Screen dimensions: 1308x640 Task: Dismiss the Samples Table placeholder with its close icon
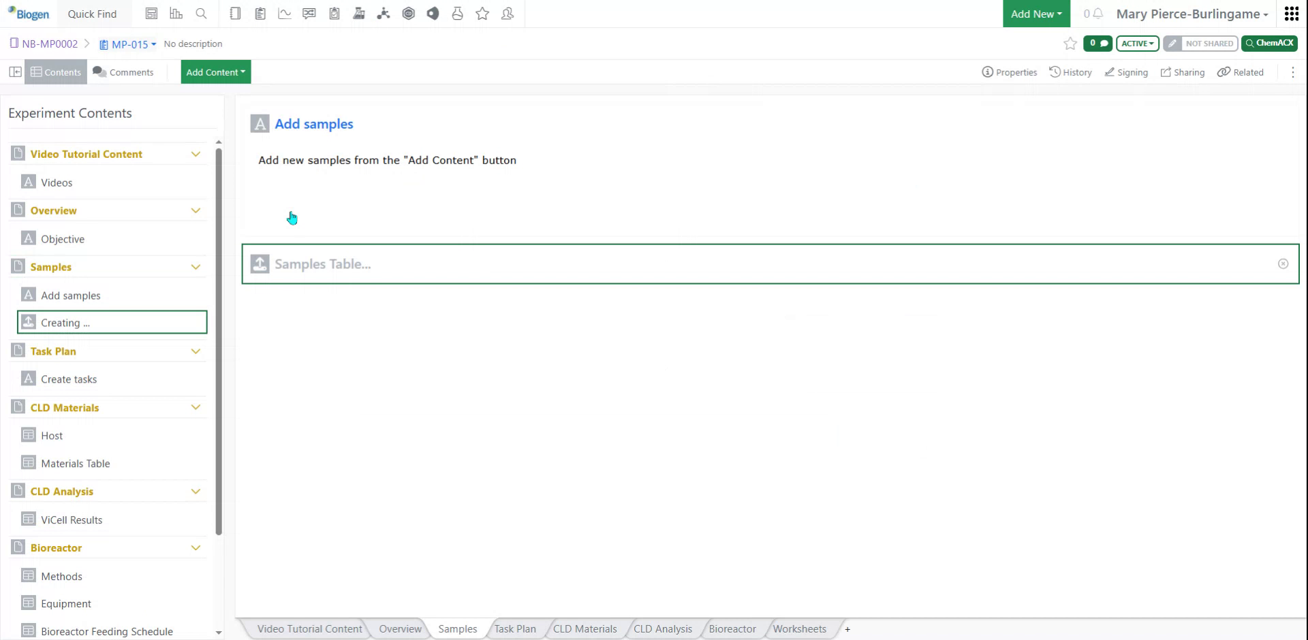click(x=1283, y=263)
